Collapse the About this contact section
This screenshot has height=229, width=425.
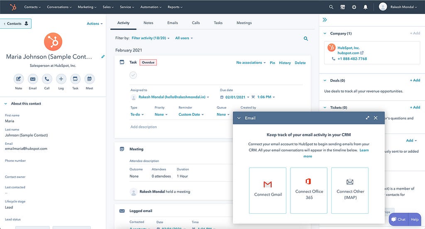coord(6,104)
